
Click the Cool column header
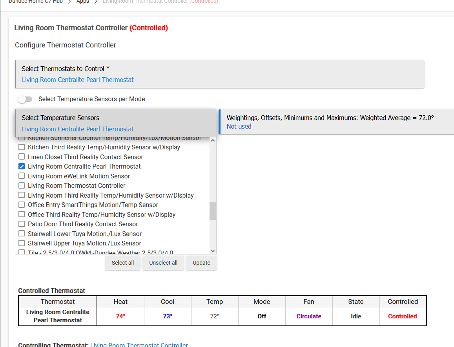168,302
